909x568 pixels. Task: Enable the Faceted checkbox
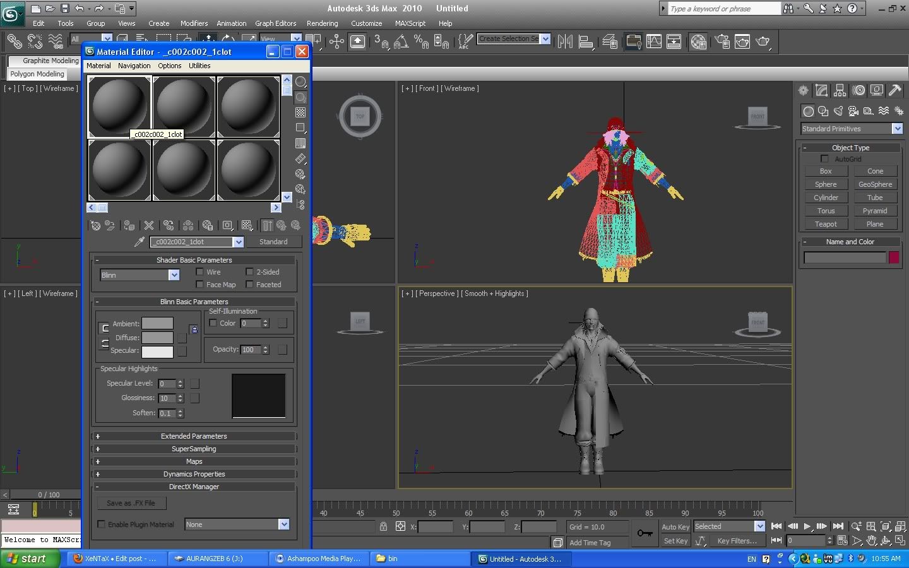click(x=249, y=285)
